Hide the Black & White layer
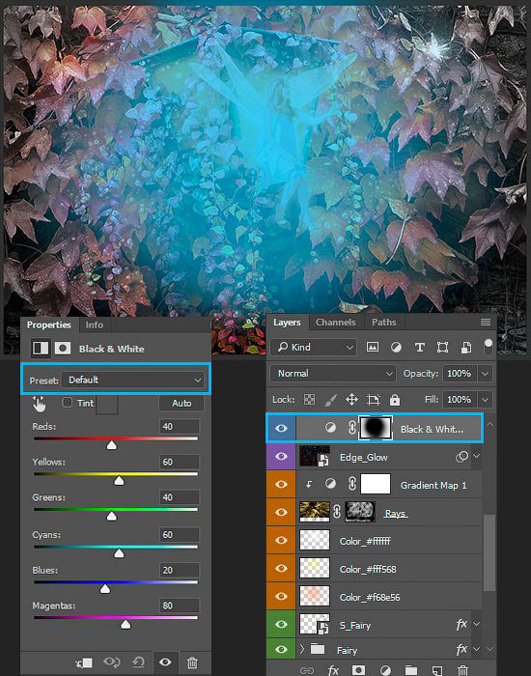Image resolution: width=531 pixels, height=676 pixels. (x=281, y=428)
